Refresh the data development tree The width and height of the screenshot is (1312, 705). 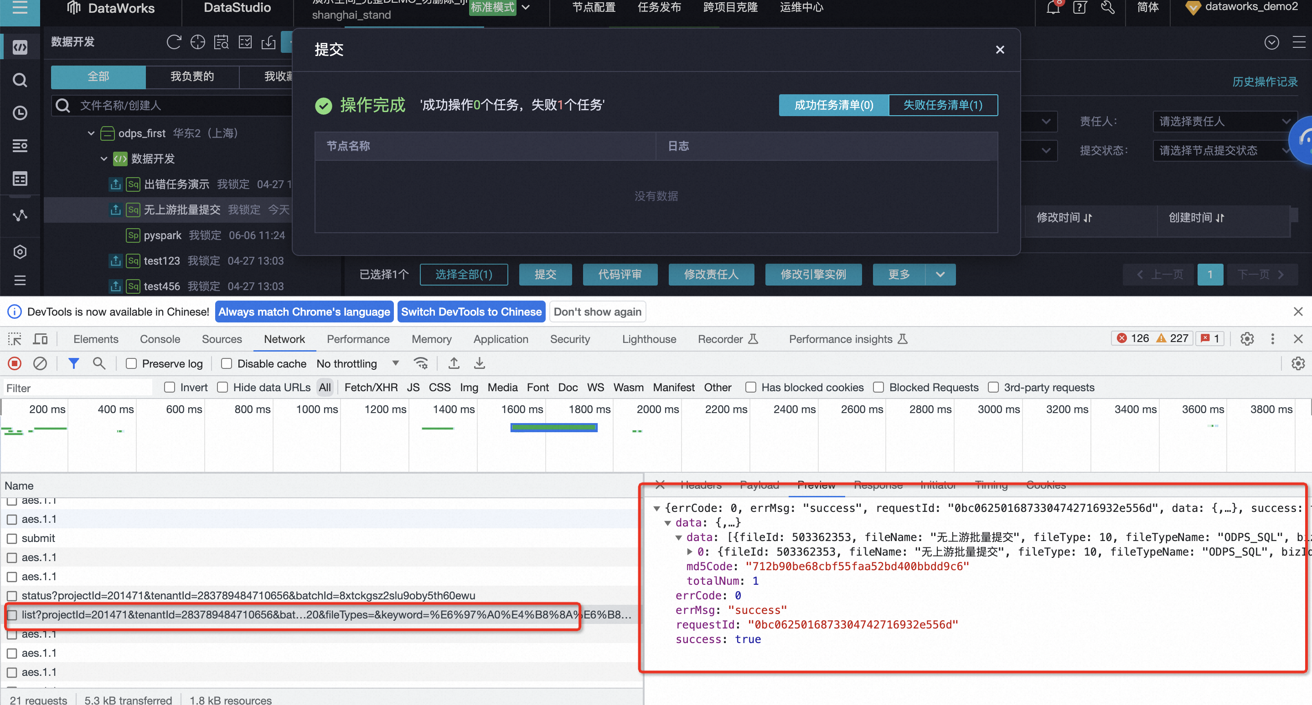174,42
